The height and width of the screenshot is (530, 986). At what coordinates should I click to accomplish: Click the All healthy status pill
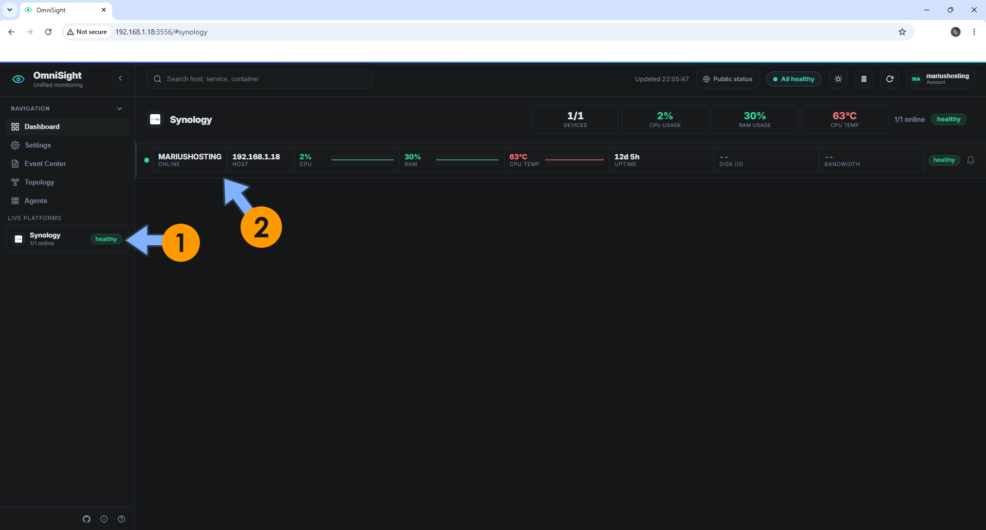794,79
